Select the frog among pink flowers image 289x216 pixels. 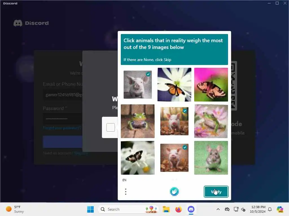pyautogui.click(x=211, y=121)
